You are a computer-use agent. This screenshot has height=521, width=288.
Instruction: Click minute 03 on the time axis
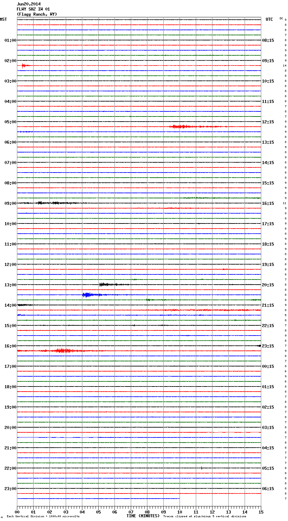point(66,512)
